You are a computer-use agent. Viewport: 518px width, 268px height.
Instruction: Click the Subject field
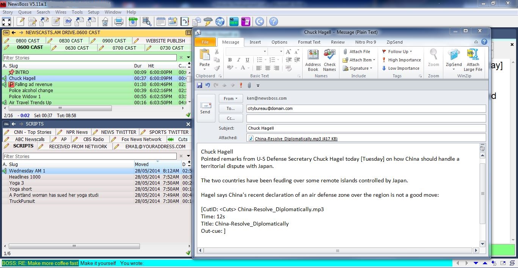point(366,128)
